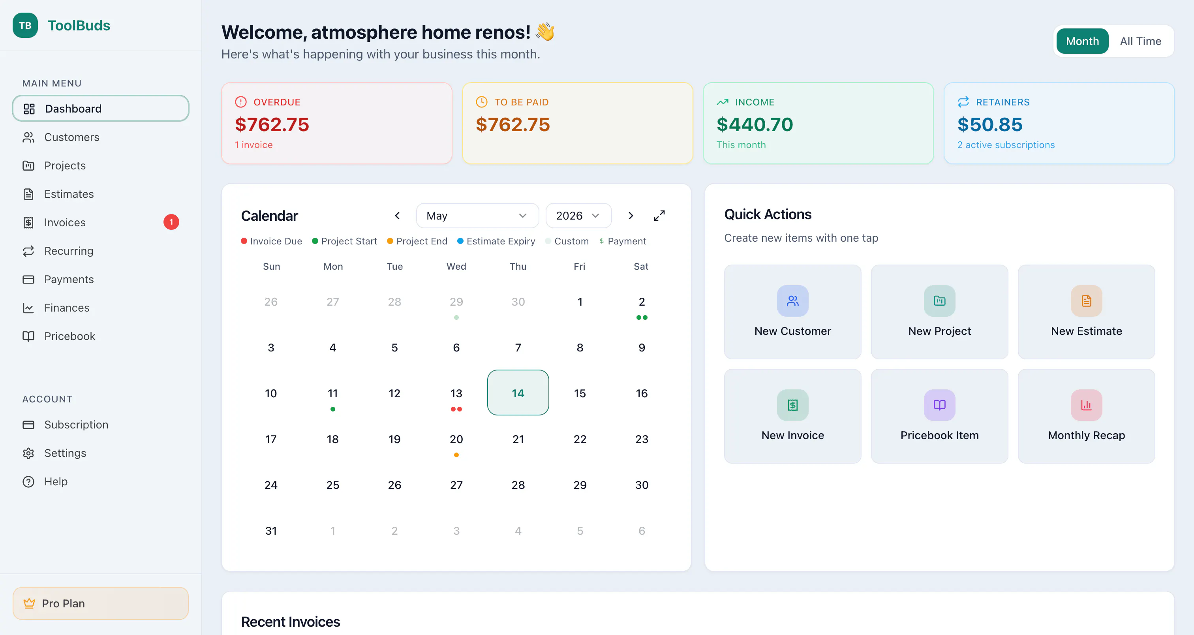Click the Retainers $50.85 card
The image size is (1194, 635).
[x=1059, y=123]
